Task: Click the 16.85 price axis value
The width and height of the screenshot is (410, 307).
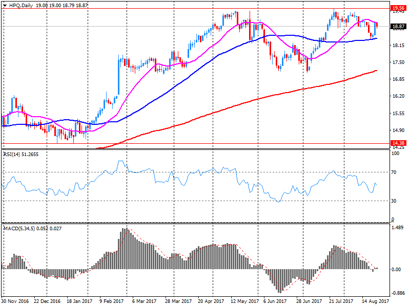Action: tap(399, 79)
